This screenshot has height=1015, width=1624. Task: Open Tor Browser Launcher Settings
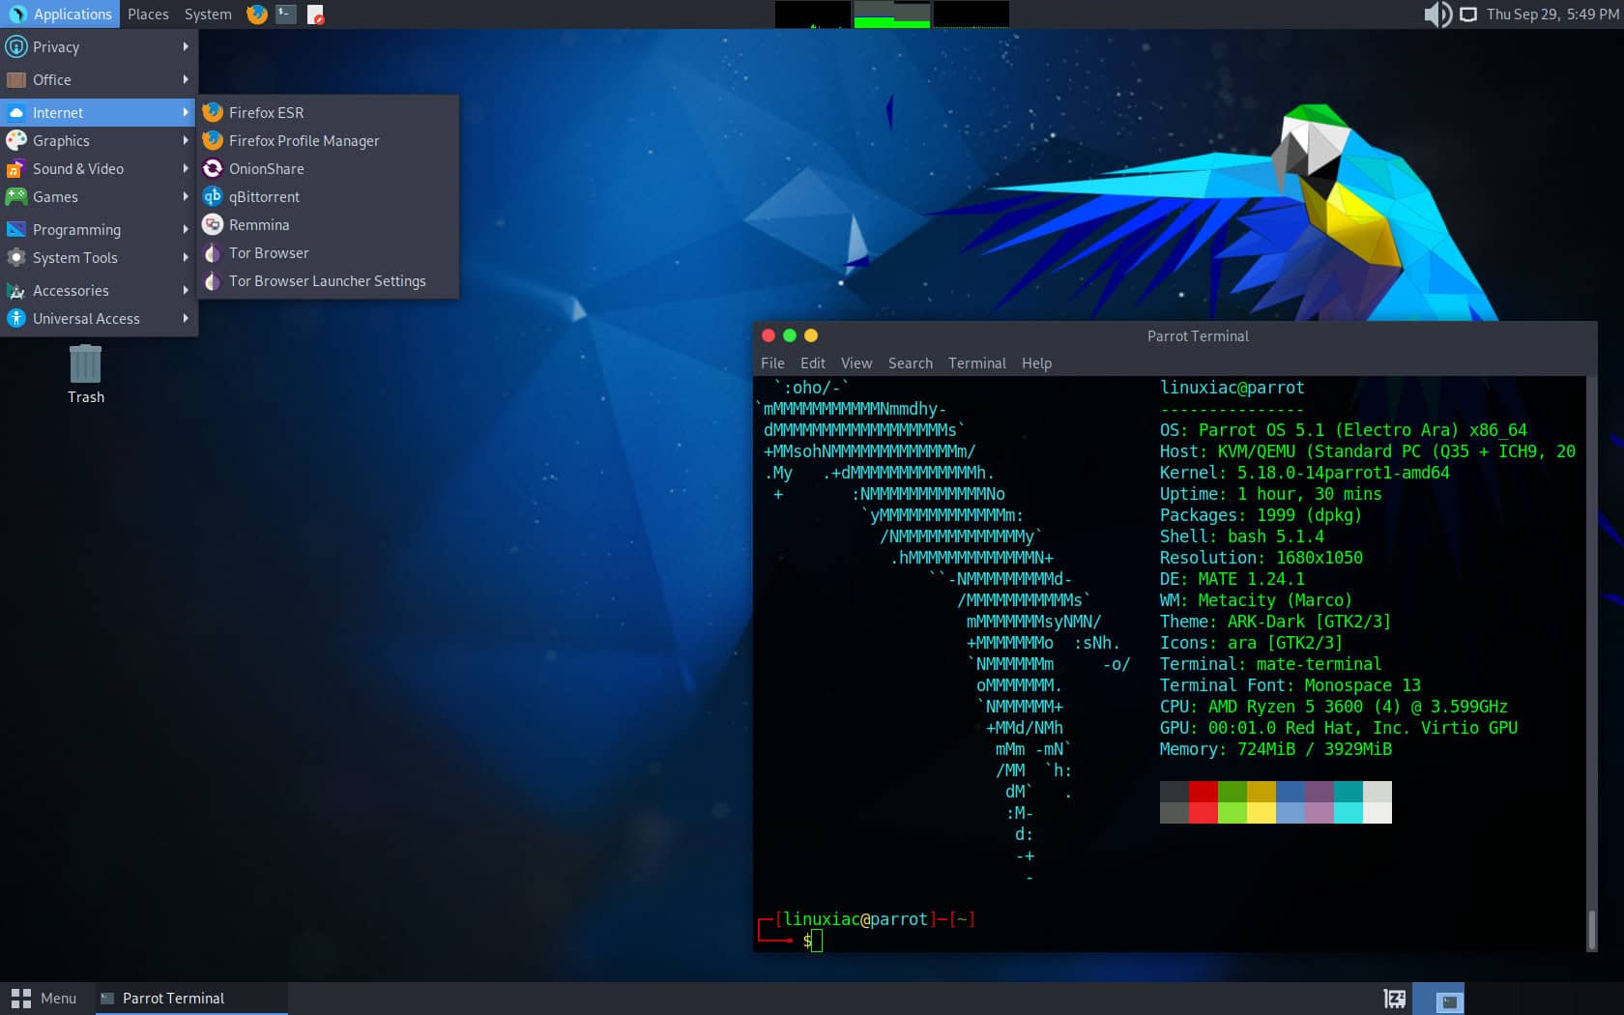[327, 280]
